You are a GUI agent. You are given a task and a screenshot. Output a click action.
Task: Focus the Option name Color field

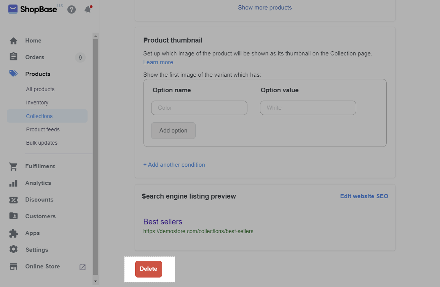click(x=199, y=108)
